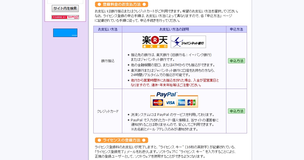Click the サイト内を検索 search button

pos(65,9)
